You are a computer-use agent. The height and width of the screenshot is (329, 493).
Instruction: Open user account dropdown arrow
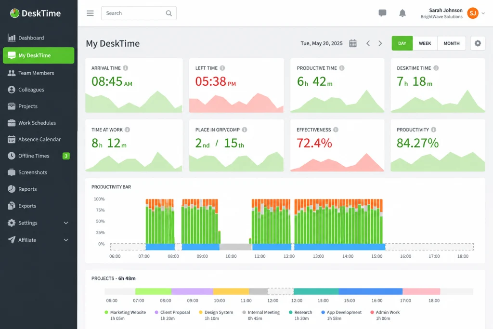(x=483, y=13)
